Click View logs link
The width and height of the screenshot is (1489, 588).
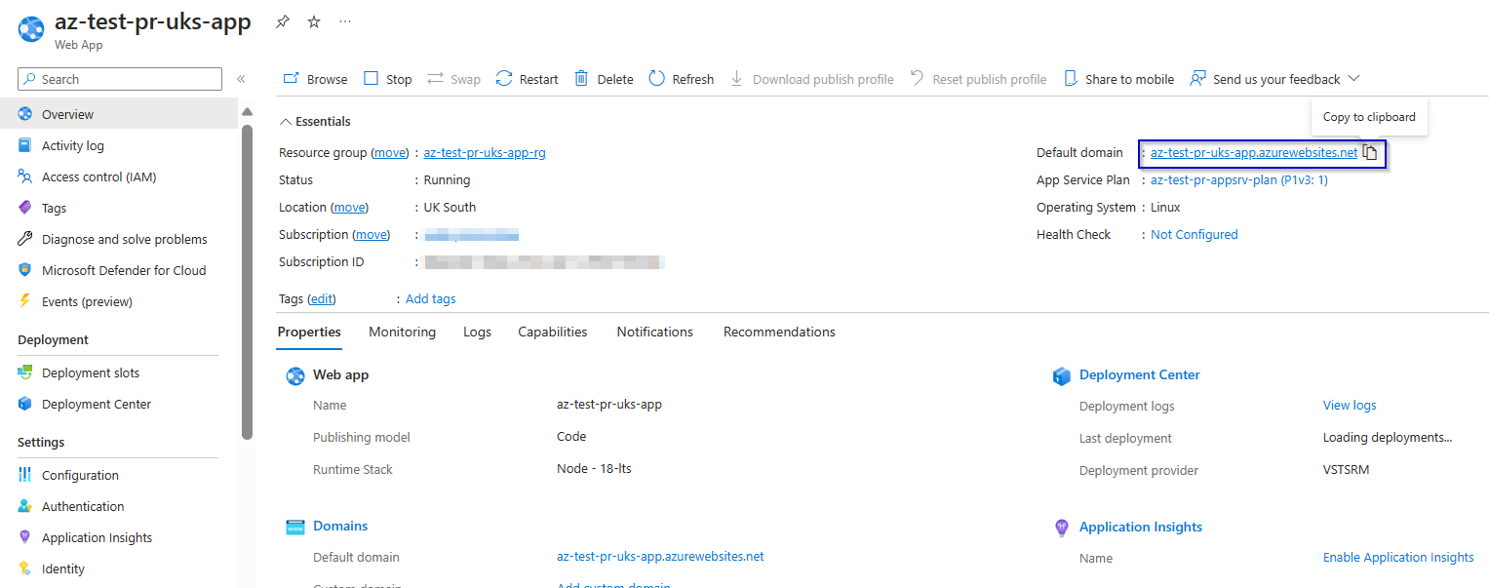pos(1350,405)
